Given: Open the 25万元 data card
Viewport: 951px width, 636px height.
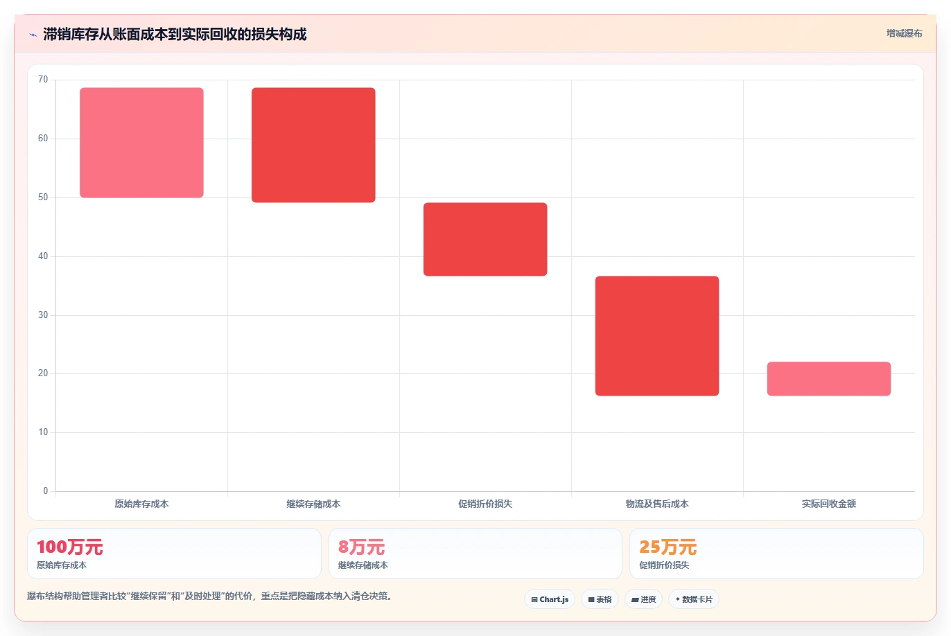Looking at the screenshot, I should click(x=776, y=554).
